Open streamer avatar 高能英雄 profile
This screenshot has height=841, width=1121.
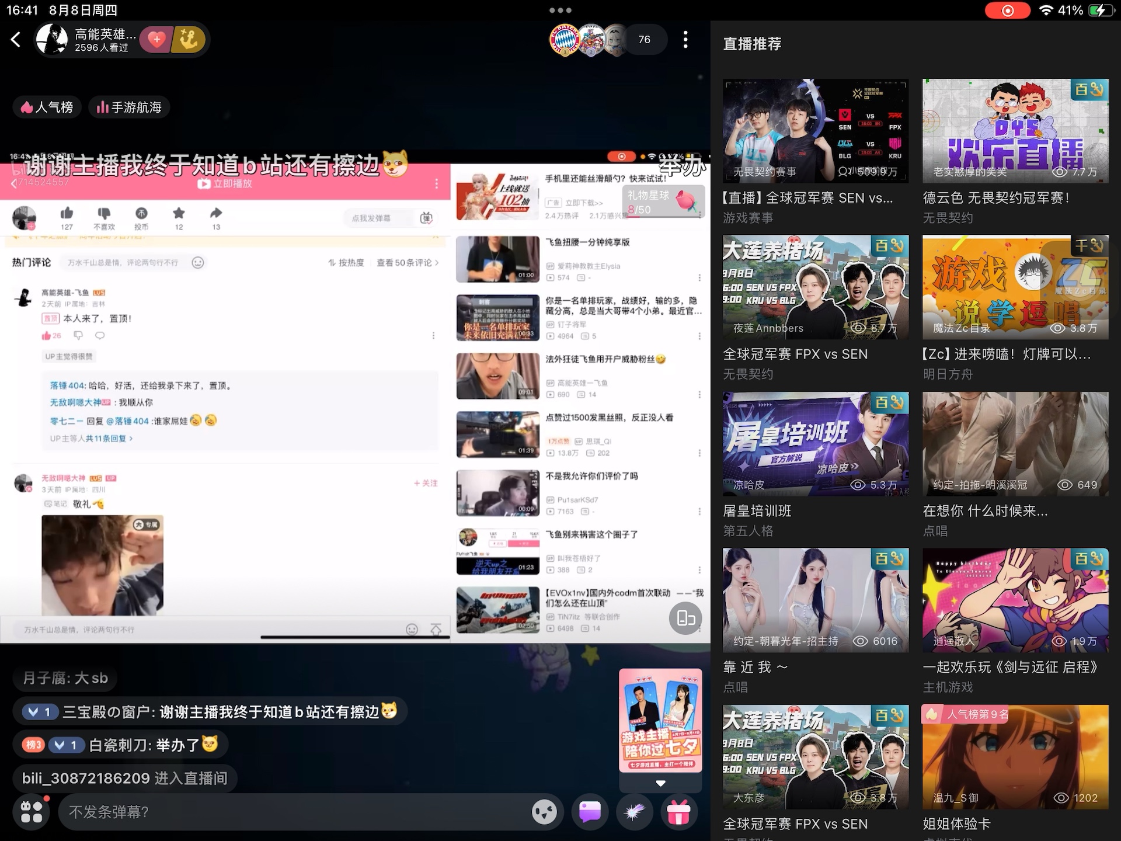(52, 39)
